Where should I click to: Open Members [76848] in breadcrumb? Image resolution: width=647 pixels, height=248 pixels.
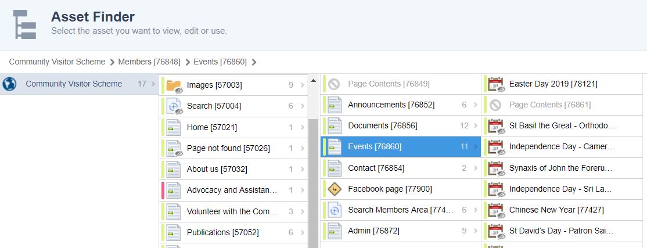pos(149,62)
